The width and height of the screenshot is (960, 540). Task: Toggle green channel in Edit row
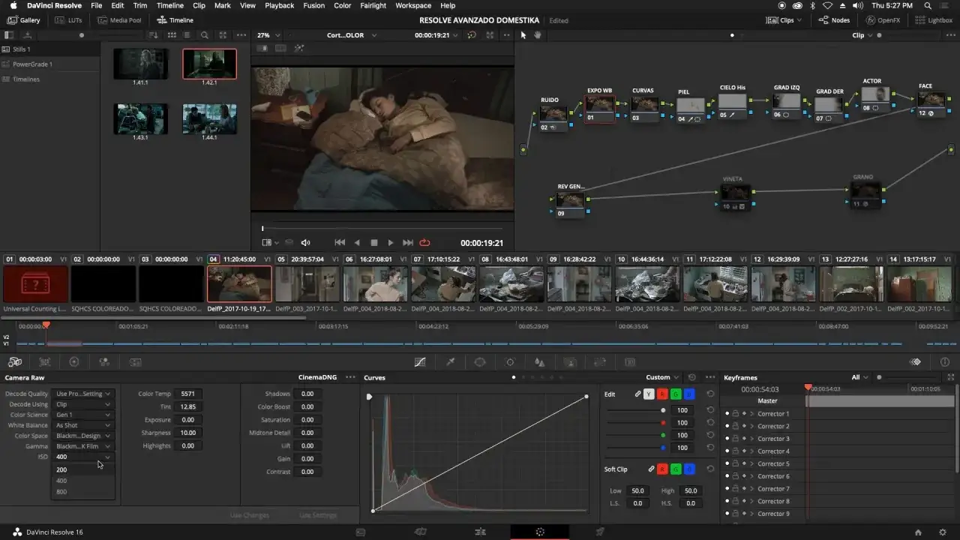[x=676, y=394]
